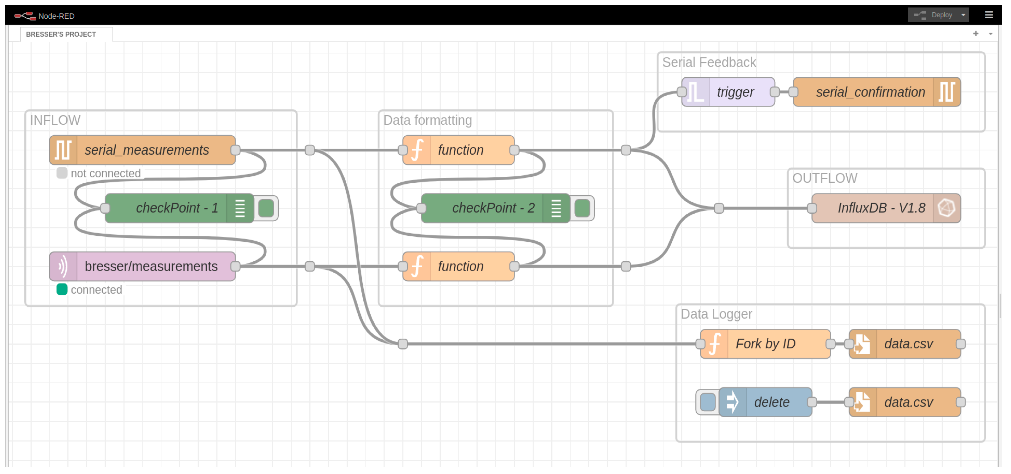Click the InfluxDB - V1.8 node icon

pos(946,208)
